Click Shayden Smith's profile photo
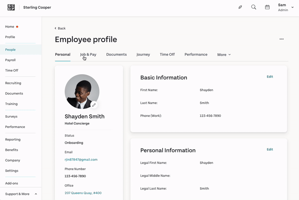Viewport: 299px width, 200px height. click(x=82, y=91)
